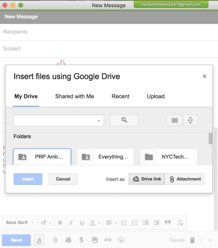The width and height of the screenshot is (218, 248).
Task: Insert a photo into the message
Action: 95,240
